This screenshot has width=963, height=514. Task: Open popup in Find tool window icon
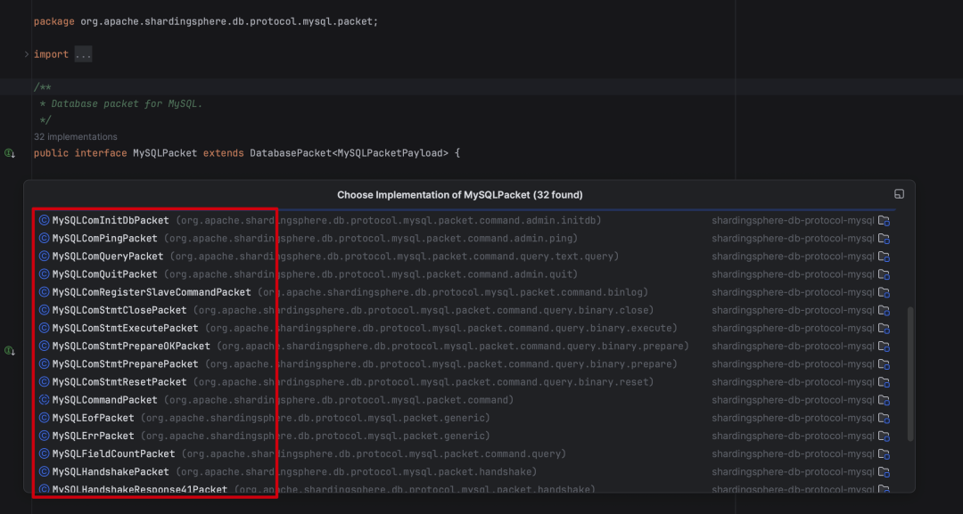click(899, 194)
